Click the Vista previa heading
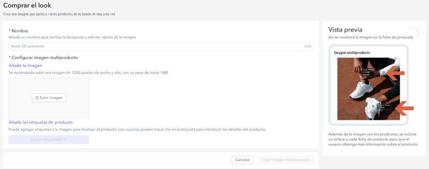This screenshot has height=169, width=429. pyautogui.click(x=345, y=29)
